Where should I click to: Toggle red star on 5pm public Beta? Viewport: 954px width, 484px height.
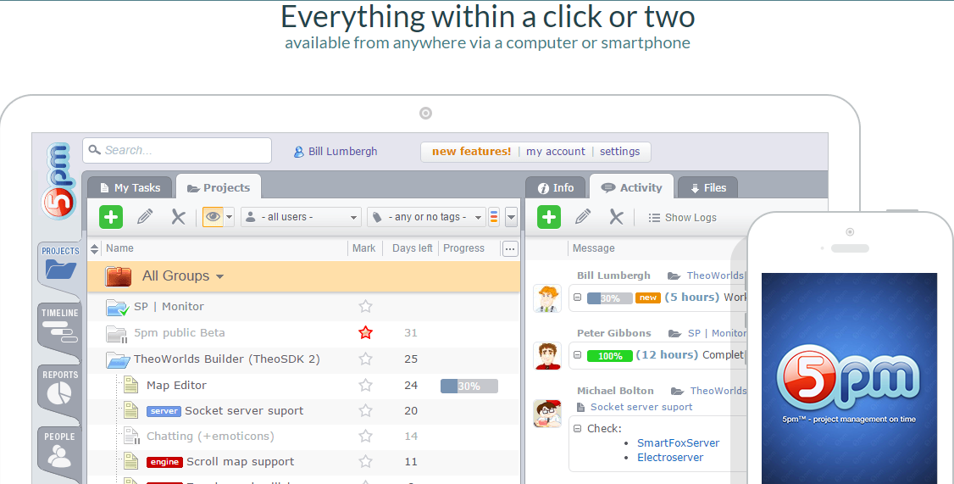[x=365, y=332]
